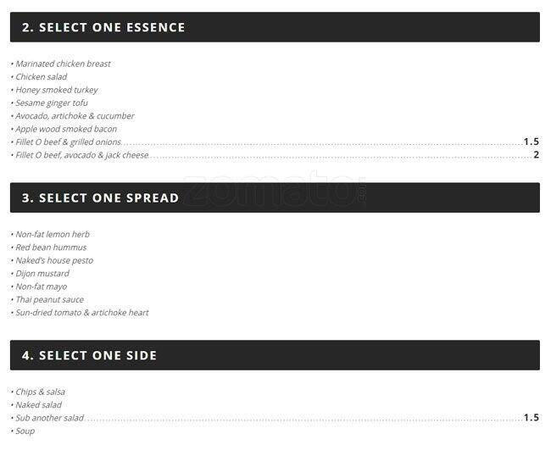
Task: Choose Chips & salsa side
Action: pos(40,392)
